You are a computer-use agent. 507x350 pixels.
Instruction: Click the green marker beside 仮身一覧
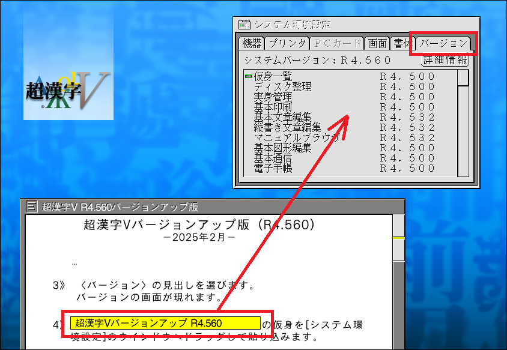coord(248,76)
